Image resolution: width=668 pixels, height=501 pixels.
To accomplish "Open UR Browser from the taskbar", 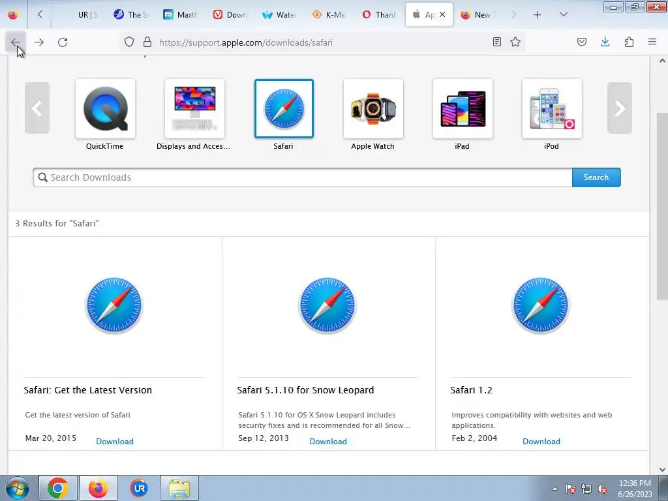I will click(139, 488).
